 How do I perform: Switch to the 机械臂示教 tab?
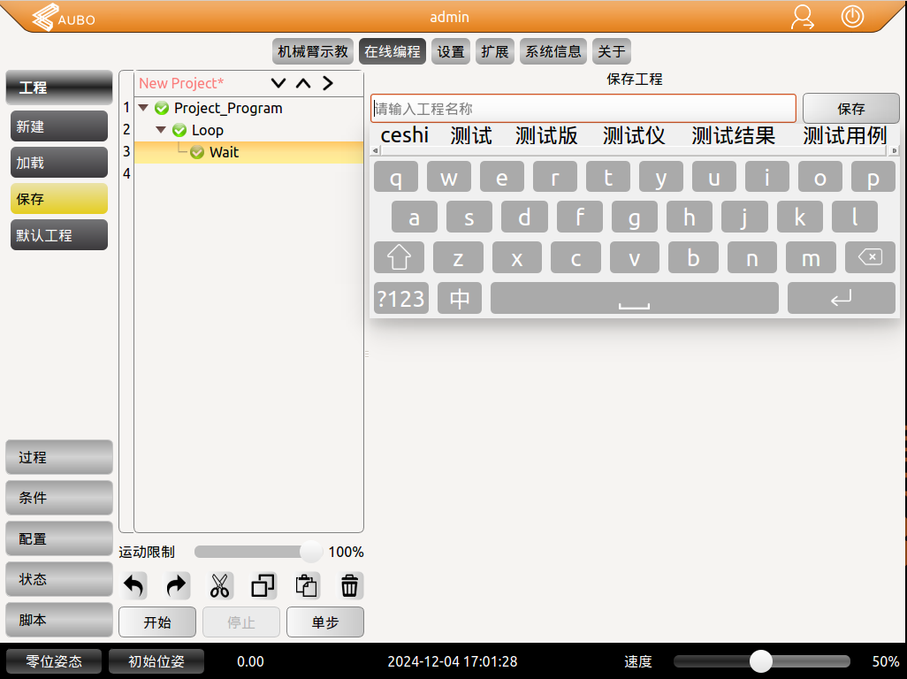pyautogui.click(x=312, y=51)
